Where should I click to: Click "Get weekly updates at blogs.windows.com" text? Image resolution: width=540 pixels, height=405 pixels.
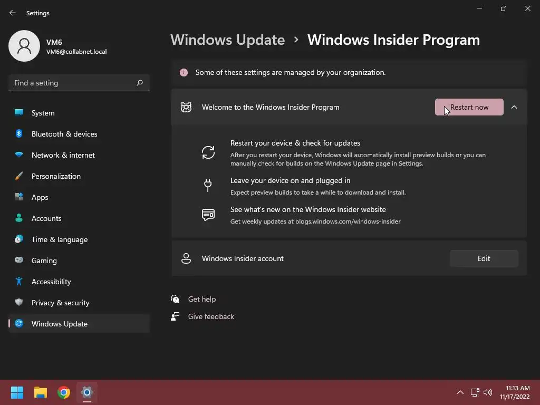point(315,221)
